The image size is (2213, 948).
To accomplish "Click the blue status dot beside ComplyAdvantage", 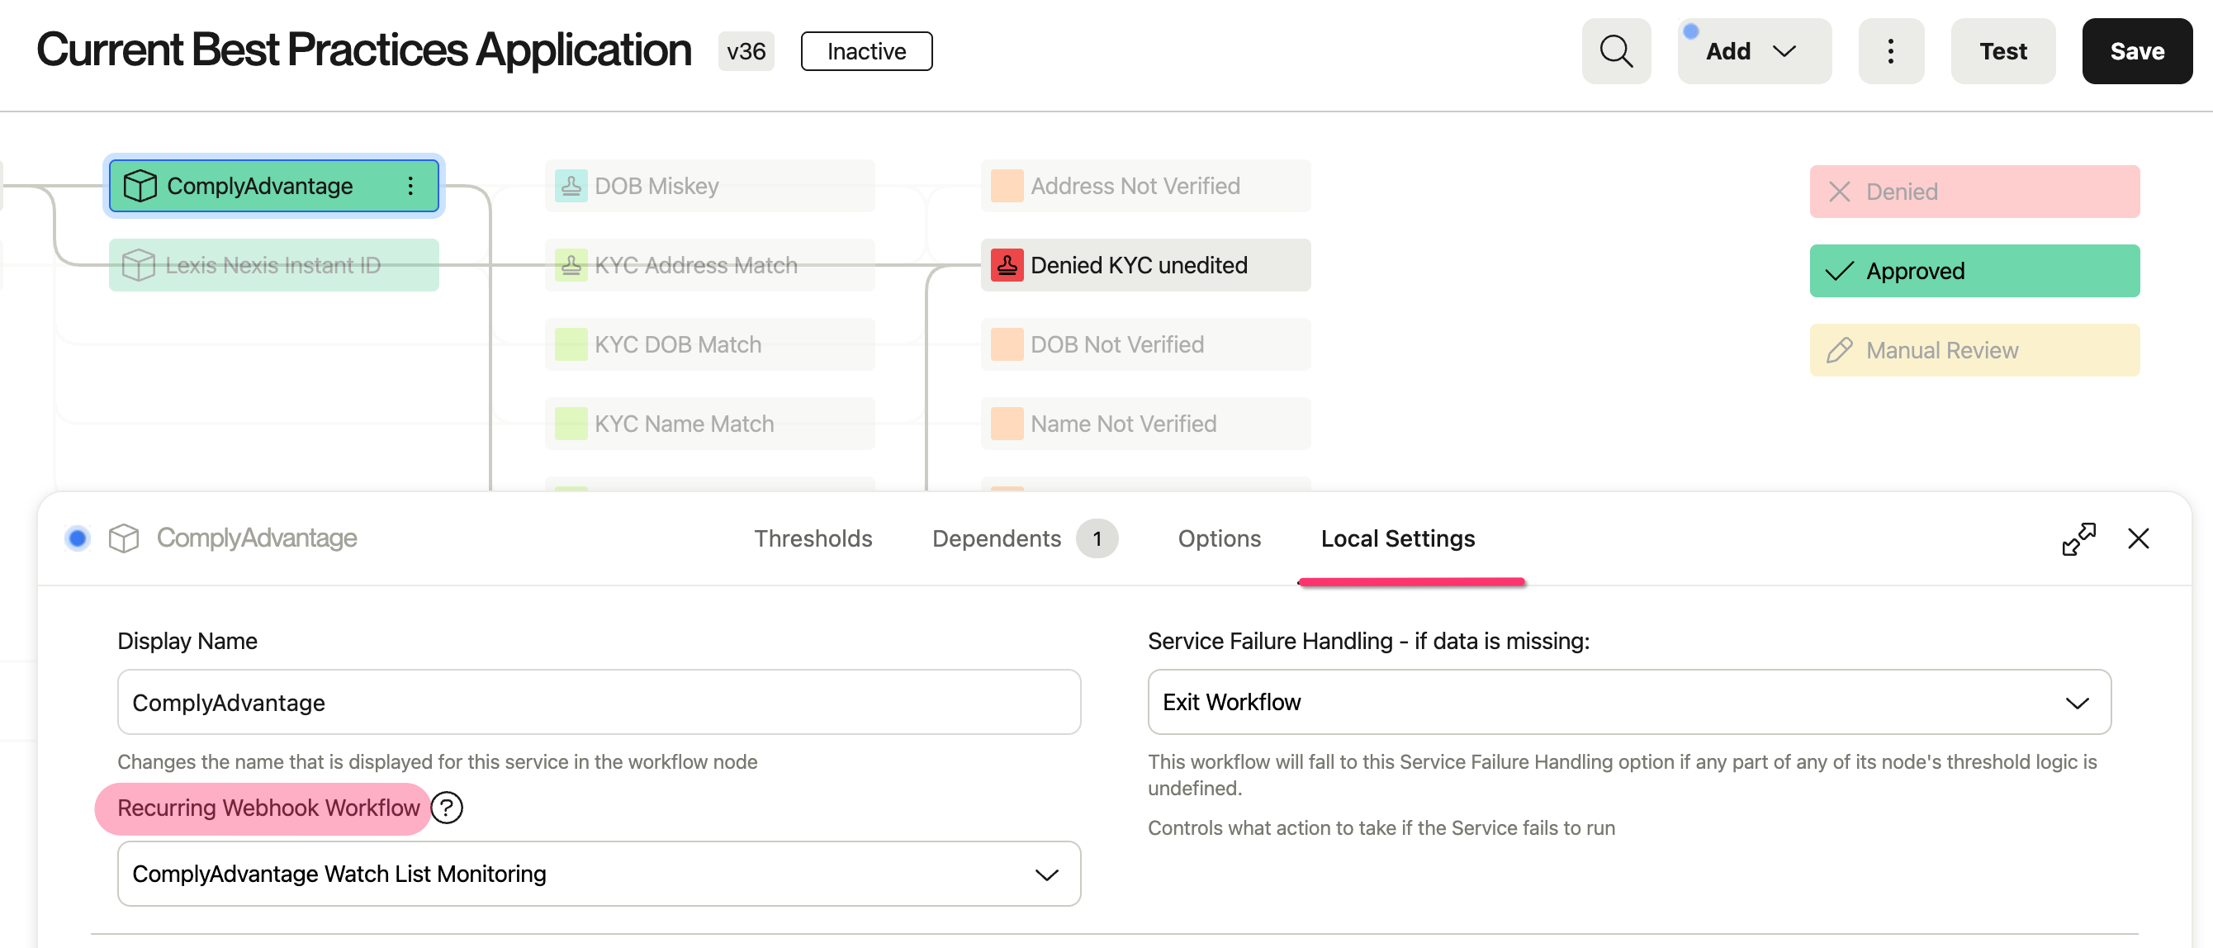I will (x=78, y=538).
